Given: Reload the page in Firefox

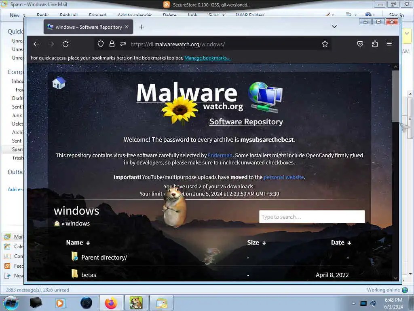Looking at the screenshot, I should click(x=65, y=44).
